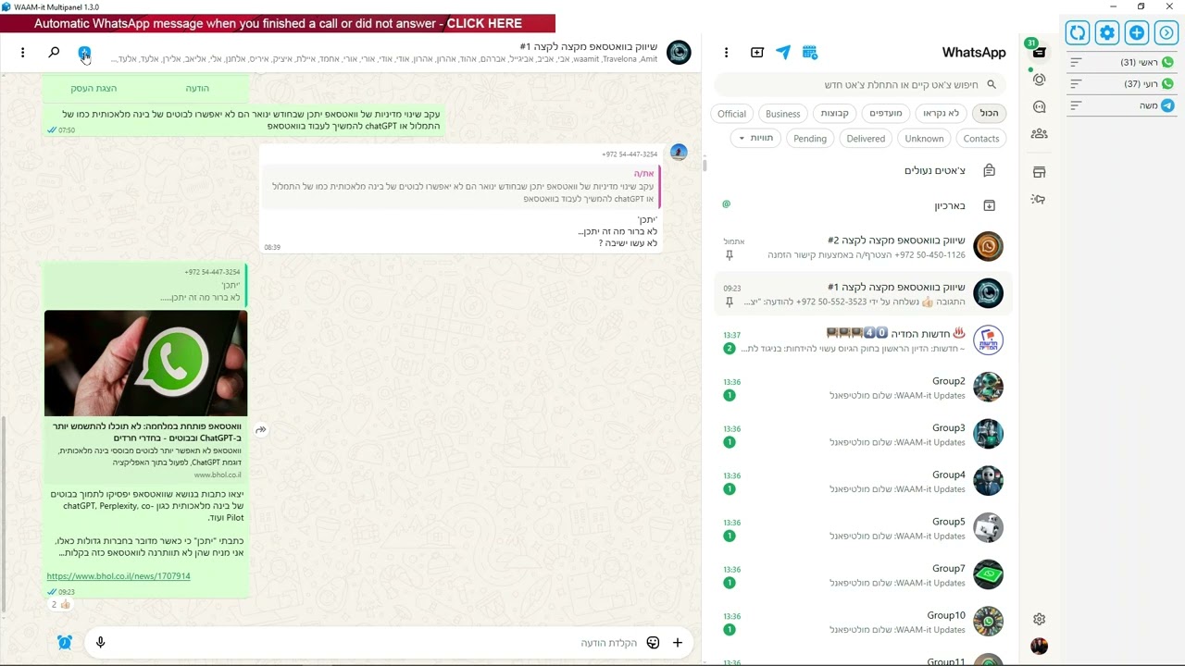Open the handle menu for ראשי (31)

coord(1076,62)
